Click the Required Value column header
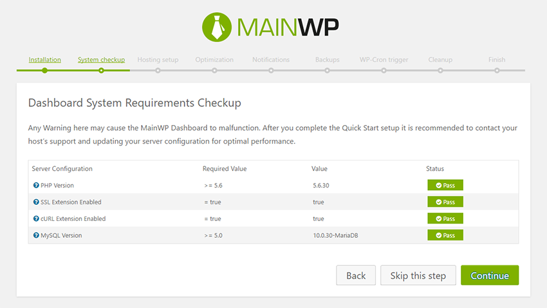Screen dimensions: 547x308 point(225,169)
